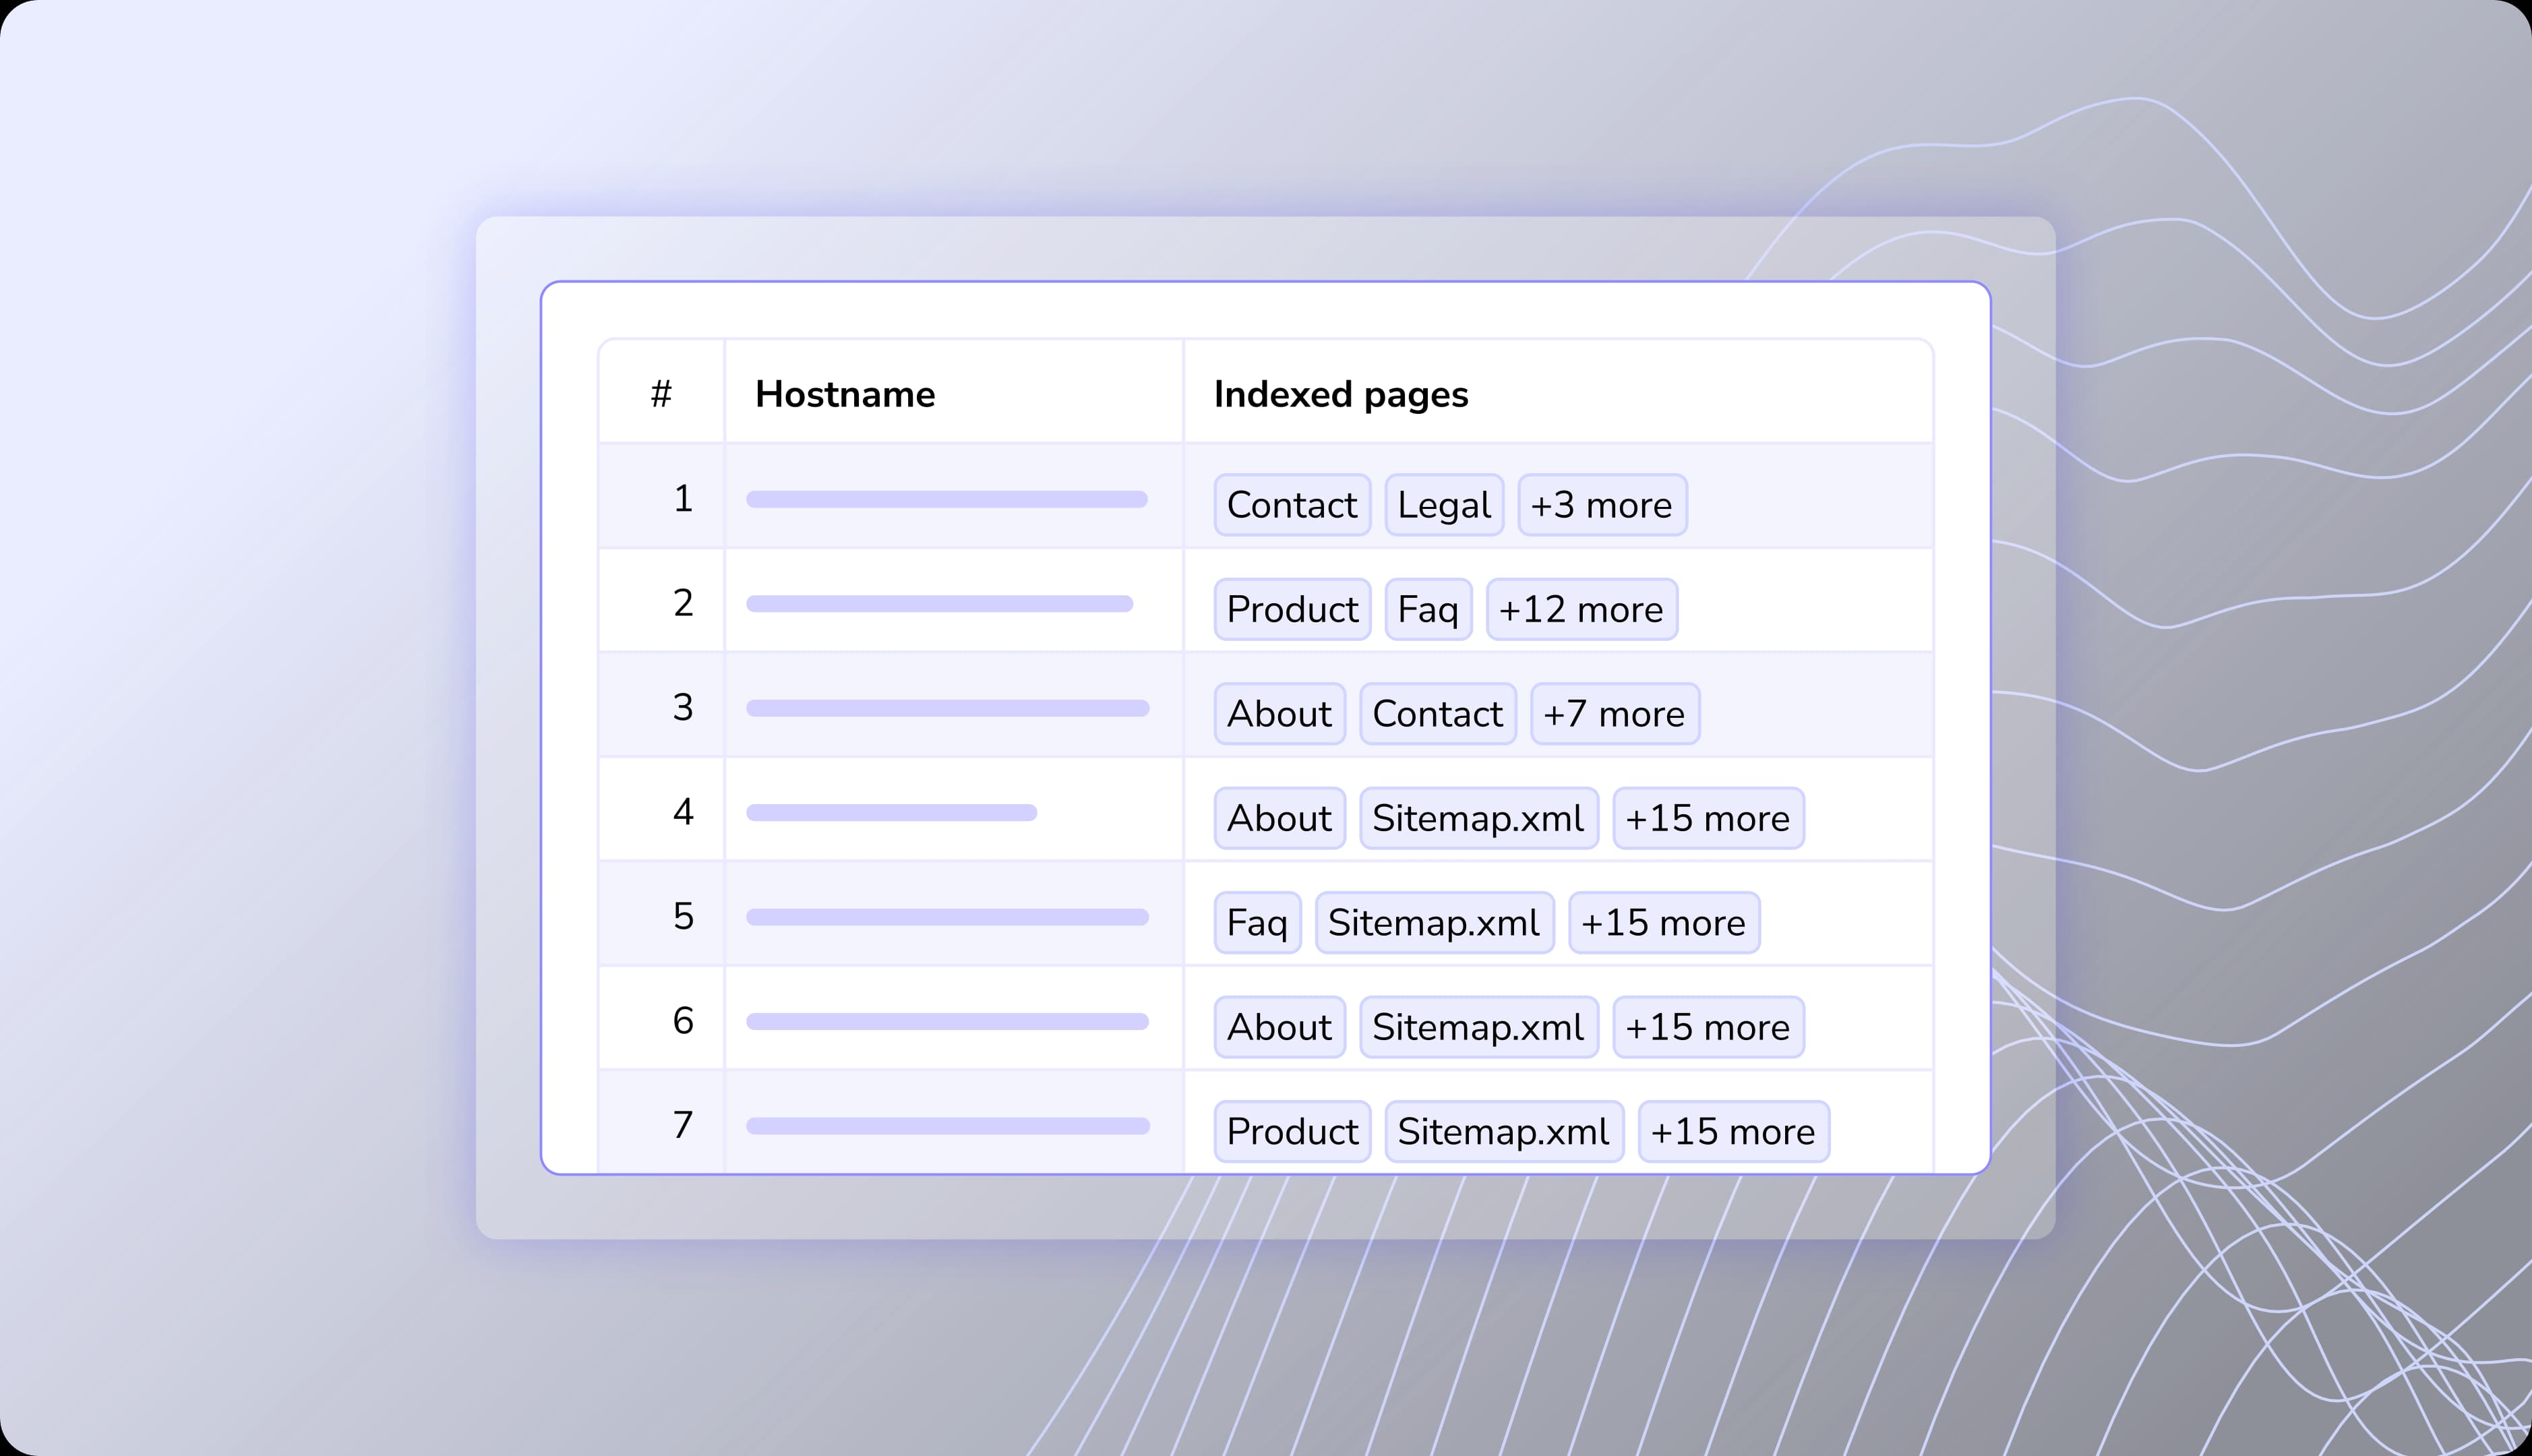
Task: Click the About tag in row 6
Action: [1279, 1026]
